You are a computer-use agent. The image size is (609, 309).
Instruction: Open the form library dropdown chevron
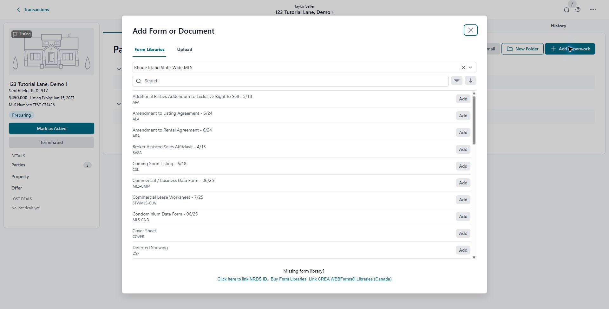coord(470,68)
